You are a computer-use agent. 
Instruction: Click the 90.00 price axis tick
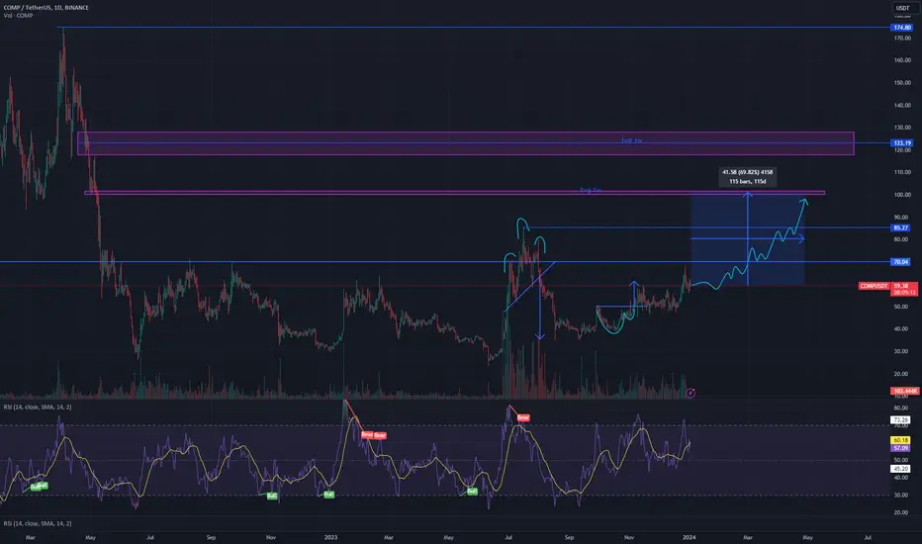[901, 217]
